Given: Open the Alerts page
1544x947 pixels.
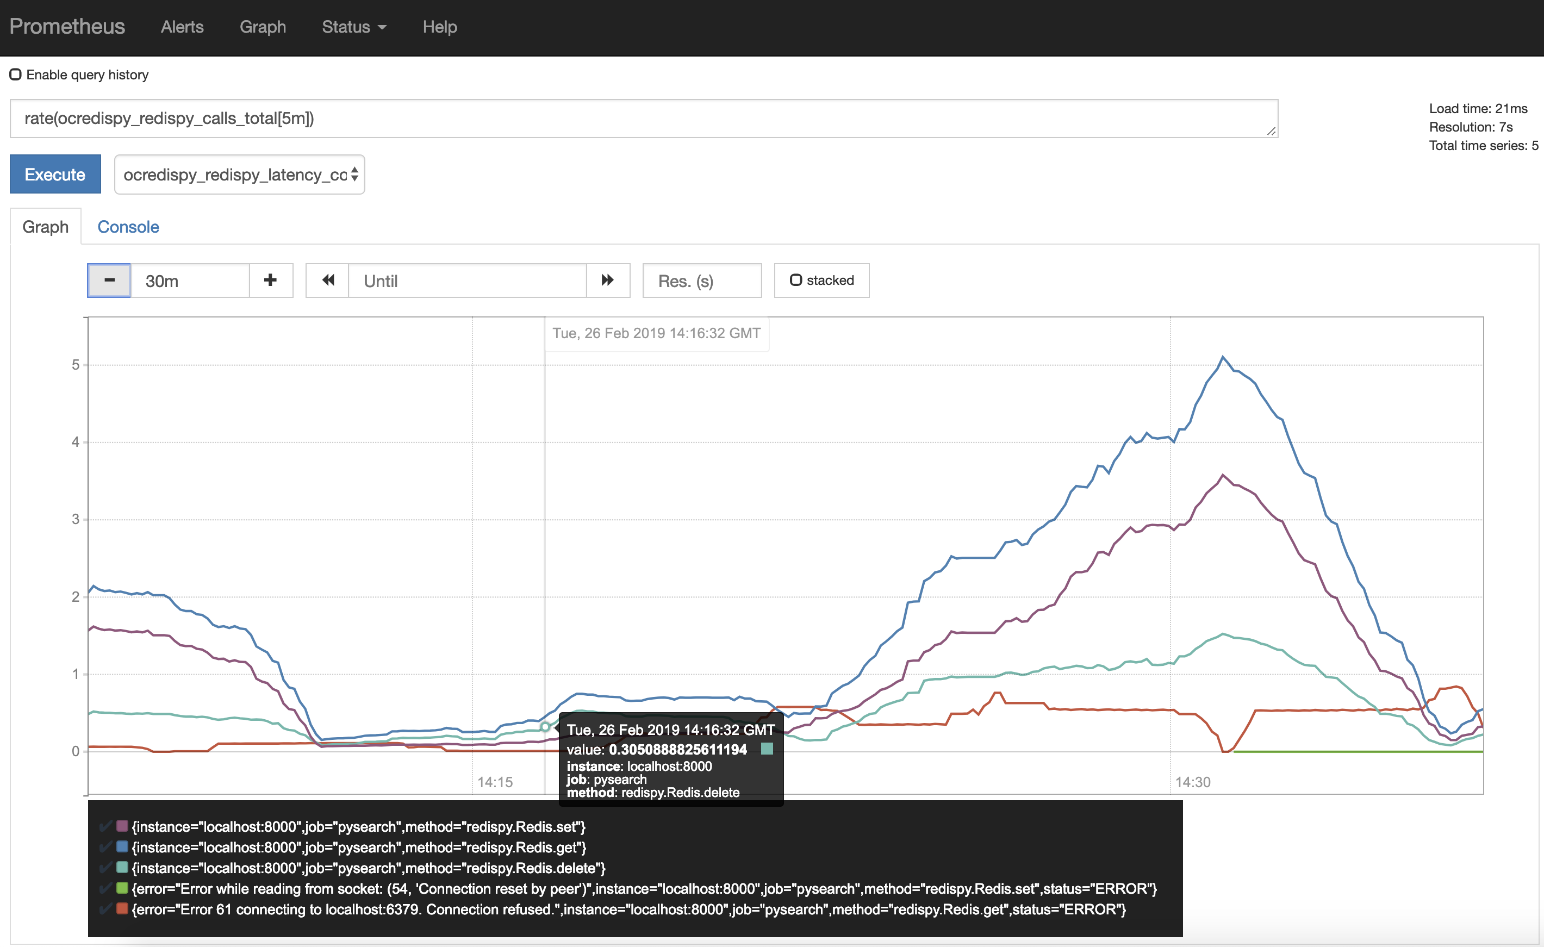Looking at the screenshot, I should [182, 27].
